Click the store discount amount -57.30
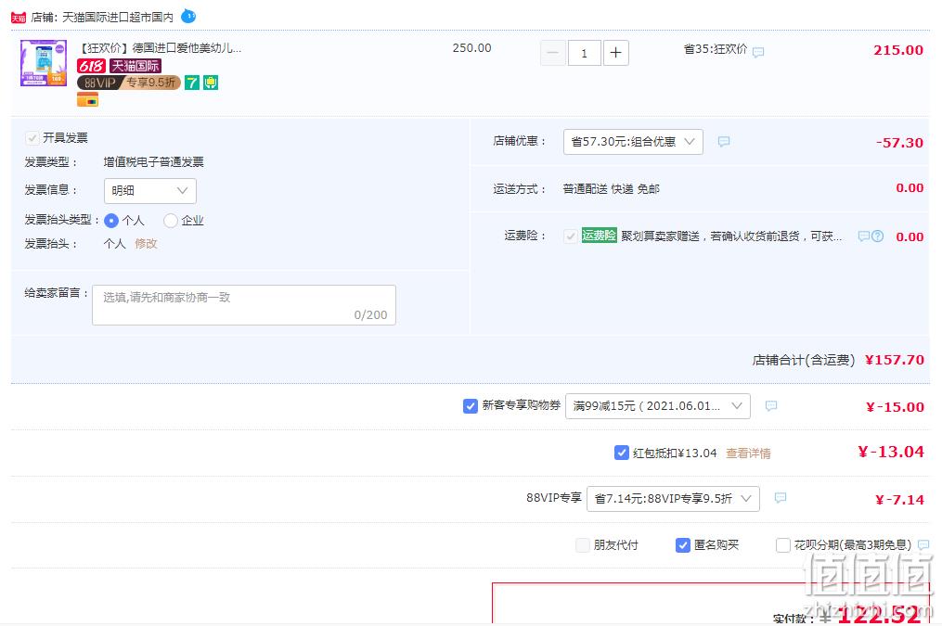Screen dimensions: 942x626 pos(899,143)
